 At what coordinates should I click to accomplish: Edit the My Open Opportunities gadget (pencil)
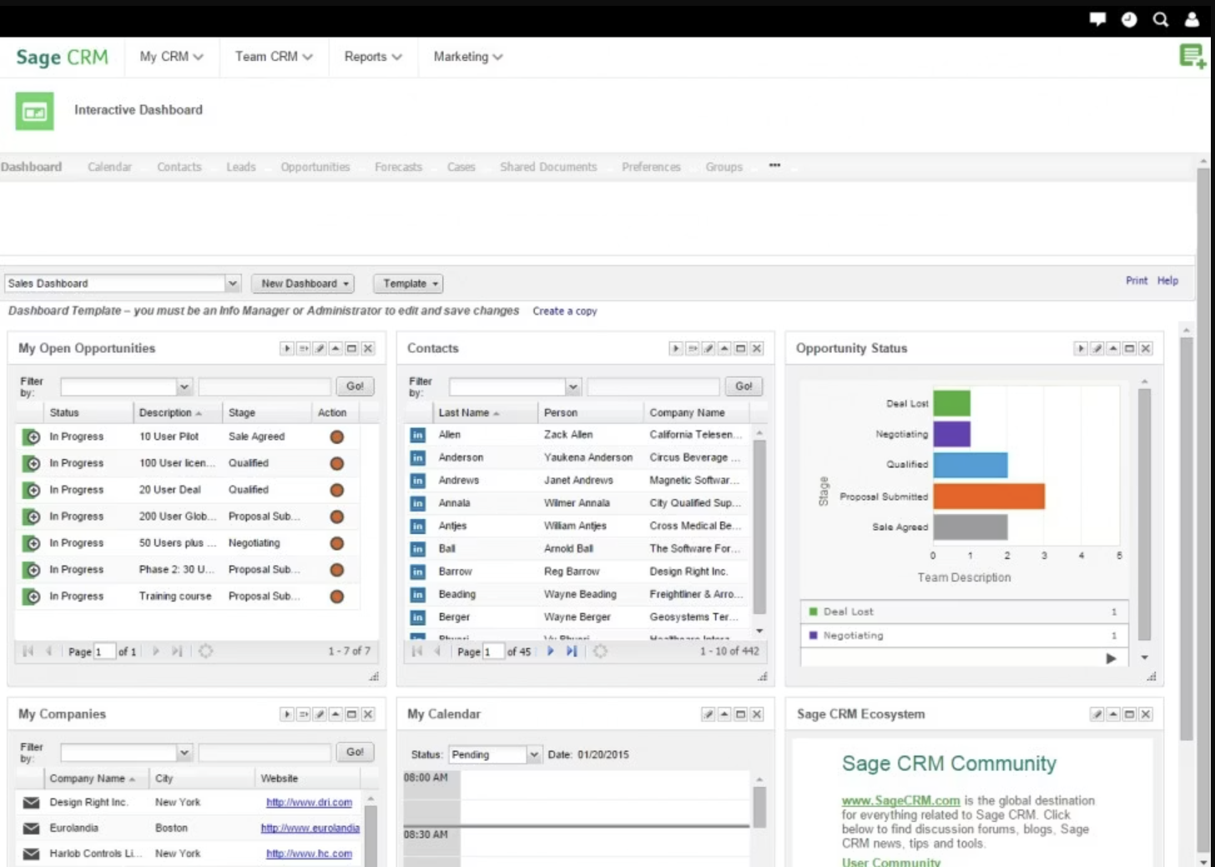320,349
